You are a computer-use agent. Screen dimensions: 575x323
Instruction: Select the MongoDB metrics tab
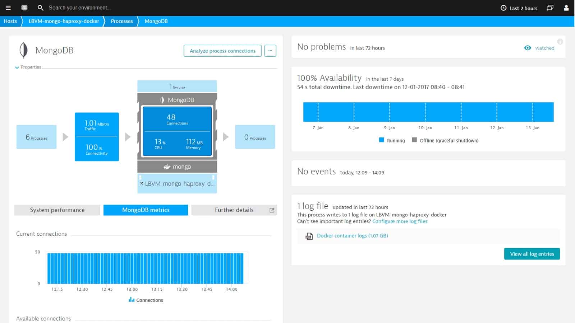click(146, 210)
